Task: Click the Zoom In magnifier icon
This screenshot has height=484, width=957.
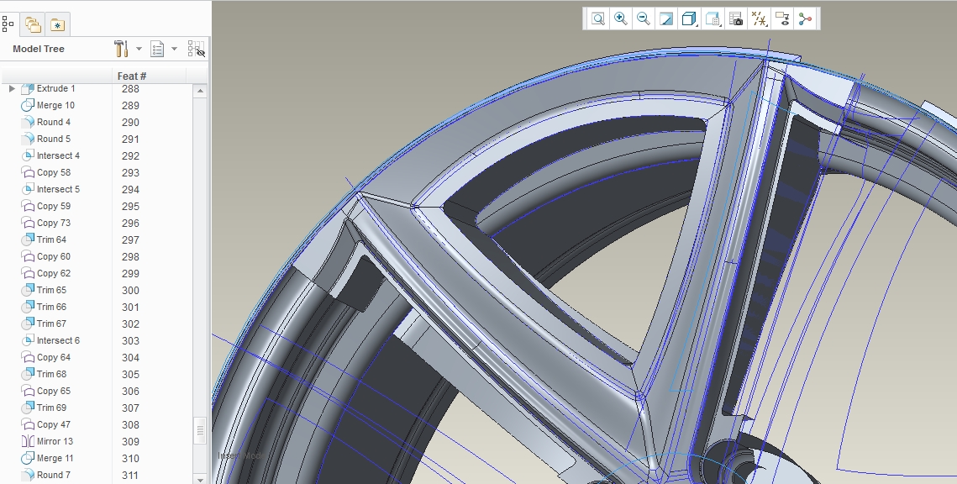Action: [x=621, y=19]
